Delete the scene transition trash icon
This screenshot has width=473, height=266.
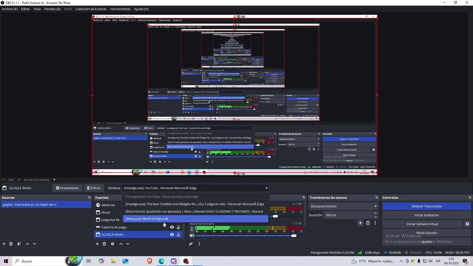pos(368,223)
